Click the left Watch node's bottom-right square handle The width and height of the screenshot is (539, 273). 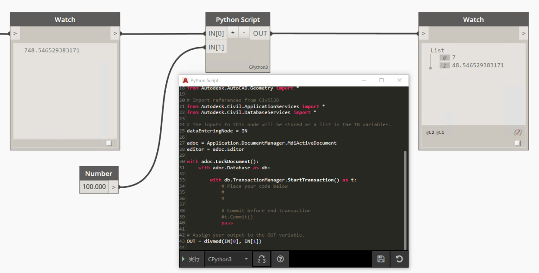[x=109, y=143]
